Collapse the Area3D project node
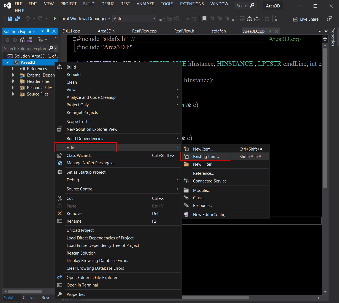 pyautogui.click(x=7, y=62)
